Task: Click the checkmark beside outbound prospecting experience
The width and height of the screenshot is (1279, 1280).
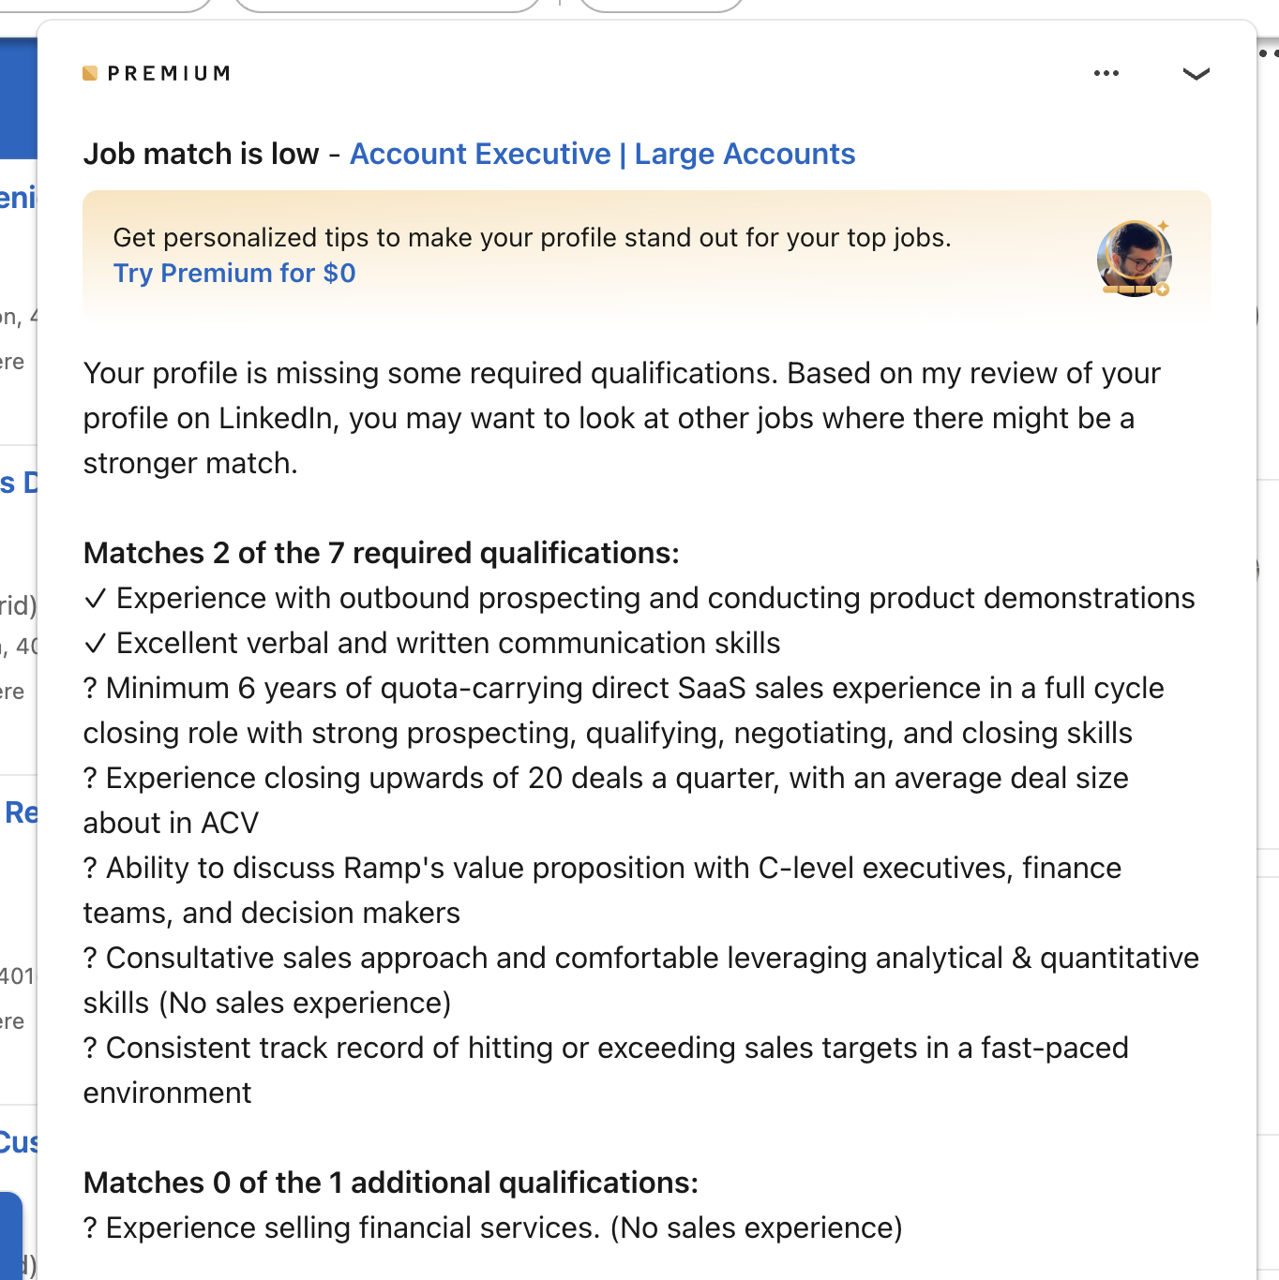Action: [95, 599]
